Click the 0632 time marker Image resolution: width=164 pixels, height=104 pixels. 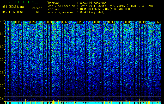tap(33, 22)
